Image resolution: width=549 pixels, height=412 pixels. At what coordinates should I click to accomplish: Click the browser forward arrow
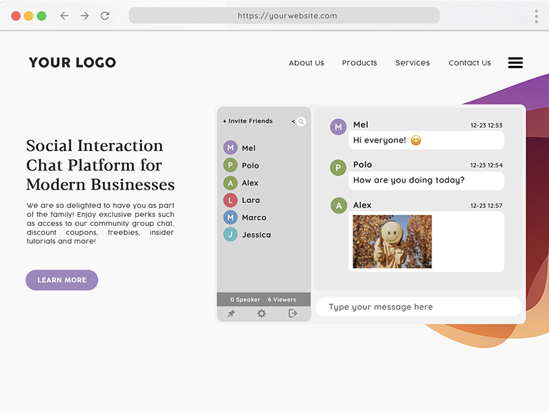pyautogui.click(x=84, y=16)
